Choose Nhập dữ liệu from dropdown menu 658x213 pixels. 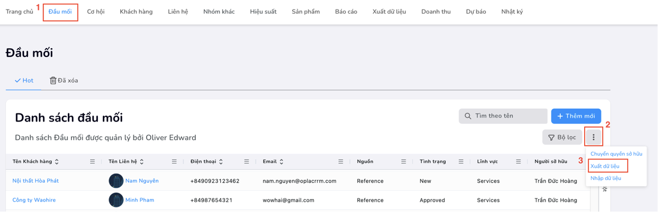point(606,178)
